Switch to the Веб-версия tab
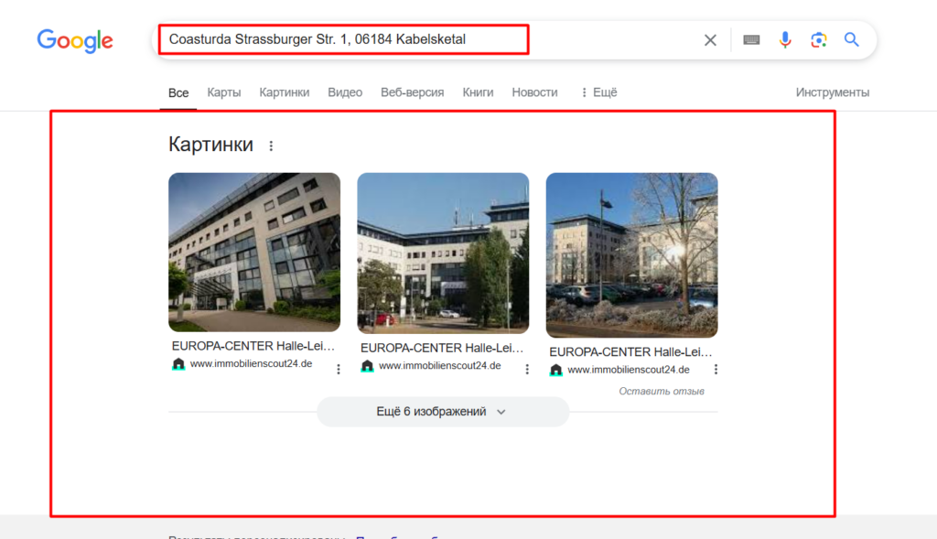 click(413, 92)
